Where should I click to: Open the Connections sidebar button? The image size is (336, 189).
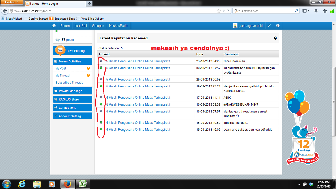[x=72, y=108]
